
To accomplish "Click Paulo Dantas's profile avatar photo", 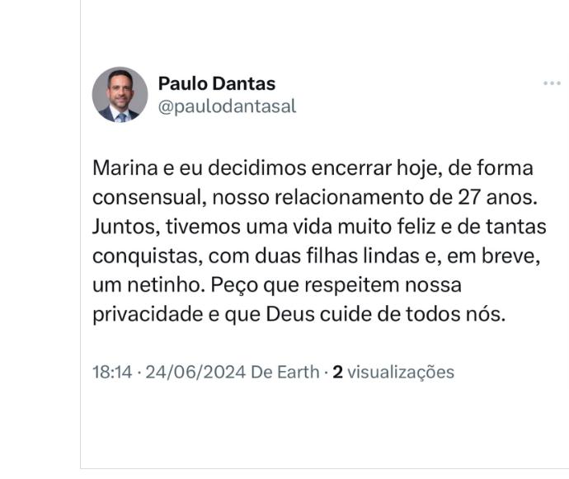I will point(120,95).
